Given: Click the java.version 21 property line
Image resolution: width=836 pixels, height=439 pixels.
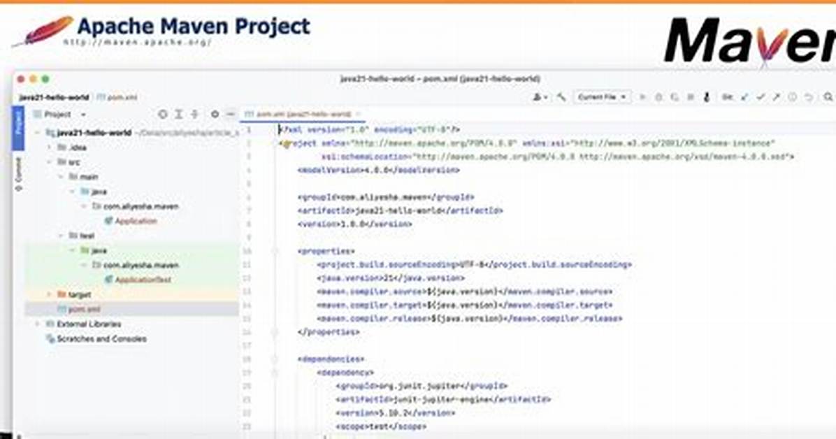Looking at the screenshot, I should tap(390, 278).
